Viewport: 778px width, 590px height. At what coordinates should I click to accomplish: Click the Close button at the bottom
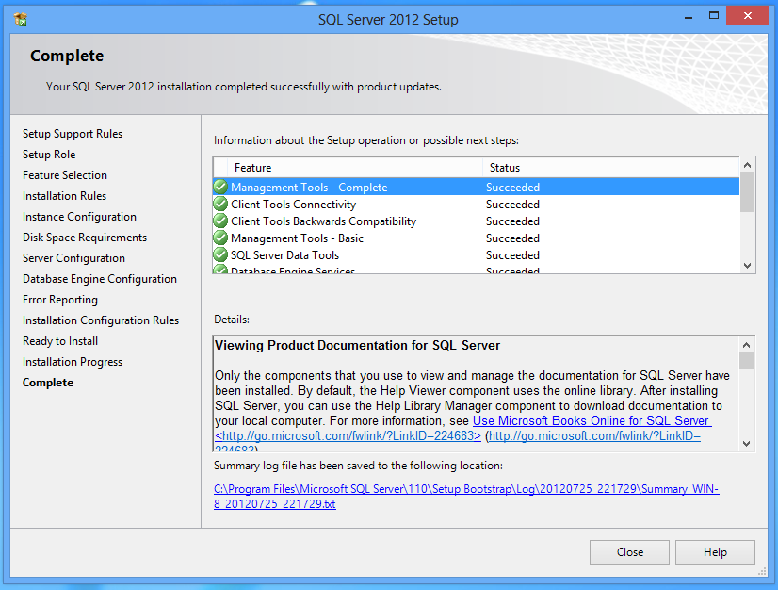(x=629, y=552)
